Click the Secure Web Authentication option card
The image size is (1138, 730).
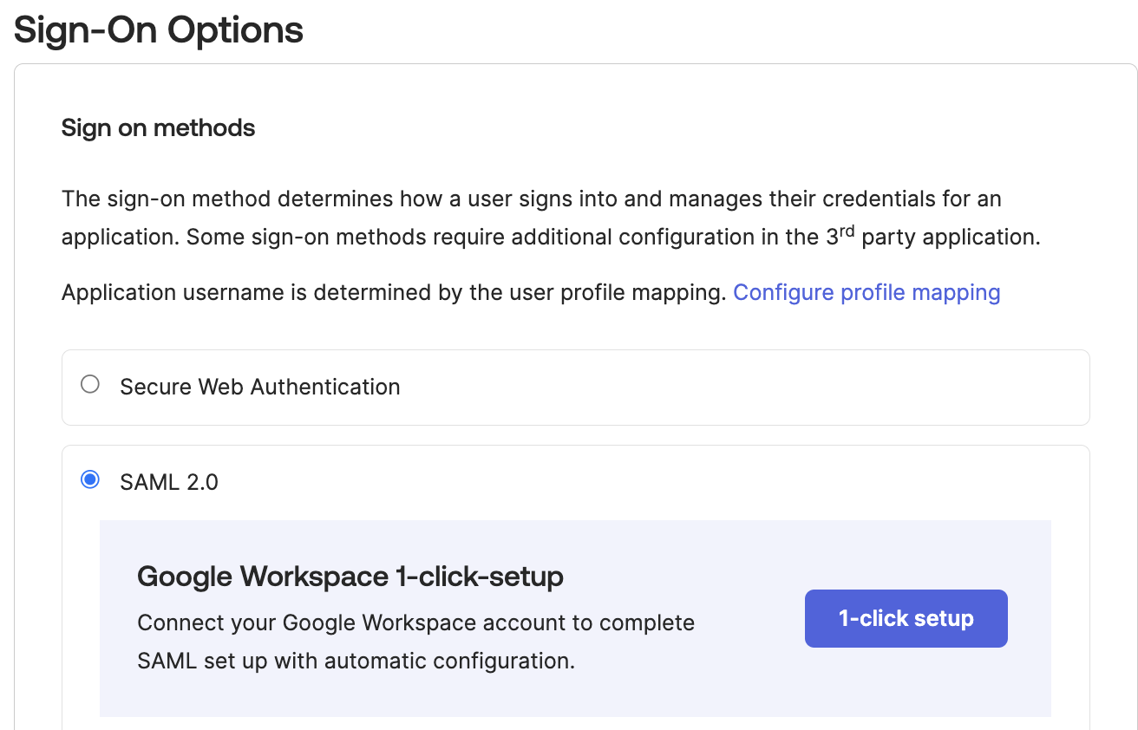(575, 387)
